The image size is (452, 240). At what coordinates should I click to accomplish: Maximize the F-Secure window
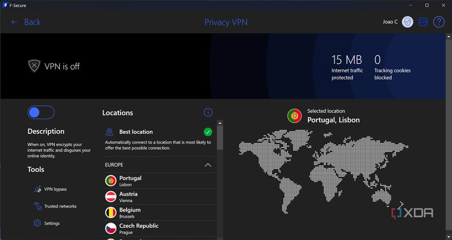pyautogui.click(x=427, y=5)
